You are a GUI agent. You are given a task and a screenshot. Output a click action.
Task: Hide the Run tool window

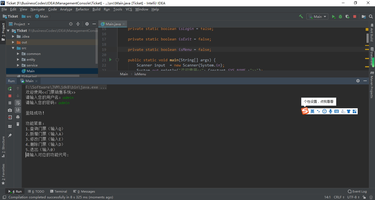click(x=365, y=81)
